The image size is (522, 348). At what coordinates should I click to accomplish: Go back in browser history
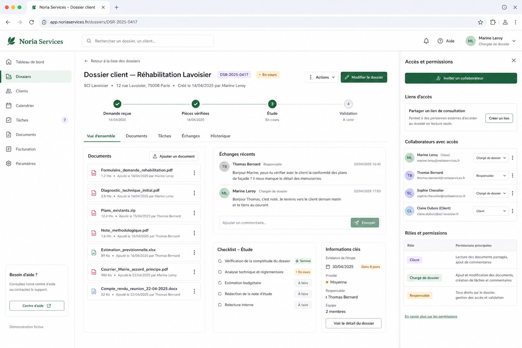coord(8,22)
